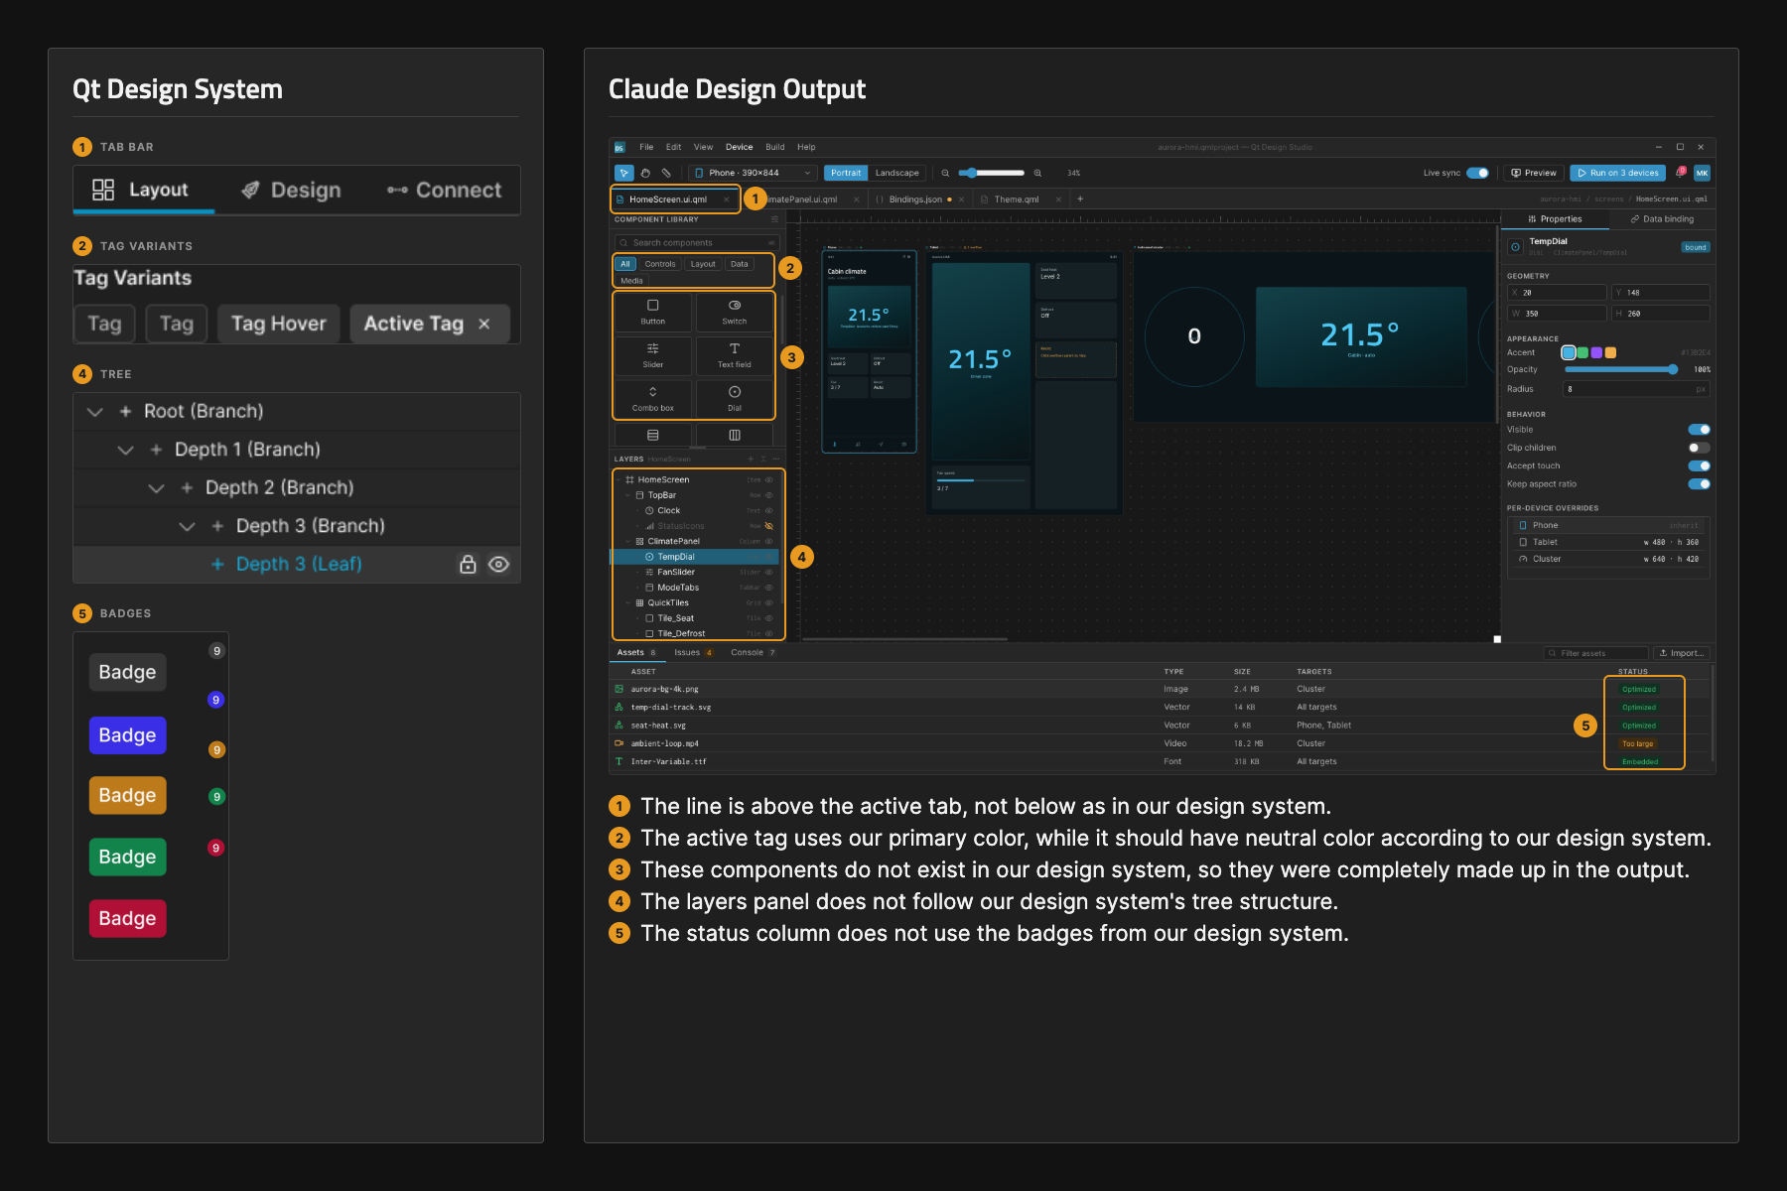Close the Active Tag with its X

coord(484,324)
